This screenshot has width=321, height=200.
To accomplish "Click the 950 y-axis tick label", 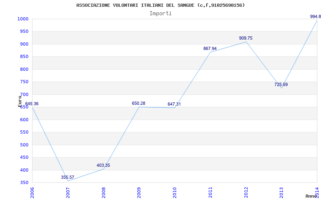I will [x=24, y=32].
